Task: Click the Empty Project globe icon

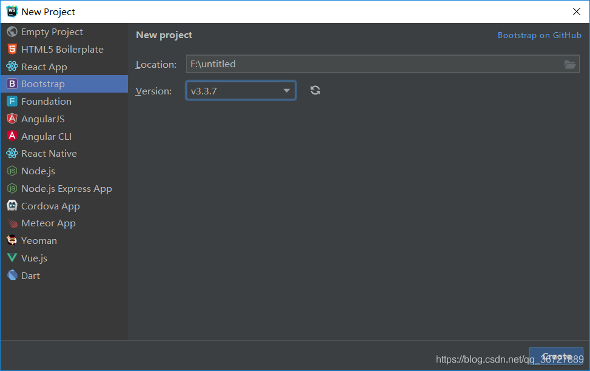Action: [12, 32]
